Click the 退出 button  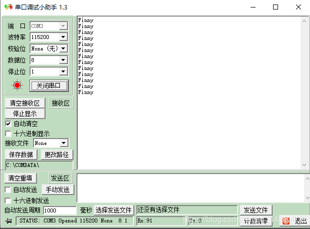point(295,221)
